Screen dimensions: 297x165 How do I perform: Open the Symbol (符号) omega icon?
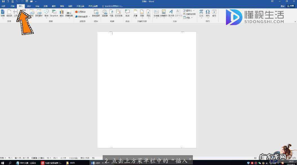(x=207, y=13)
